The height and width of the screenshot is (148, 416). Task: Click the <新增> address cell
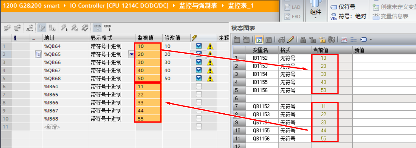[65, 127]
